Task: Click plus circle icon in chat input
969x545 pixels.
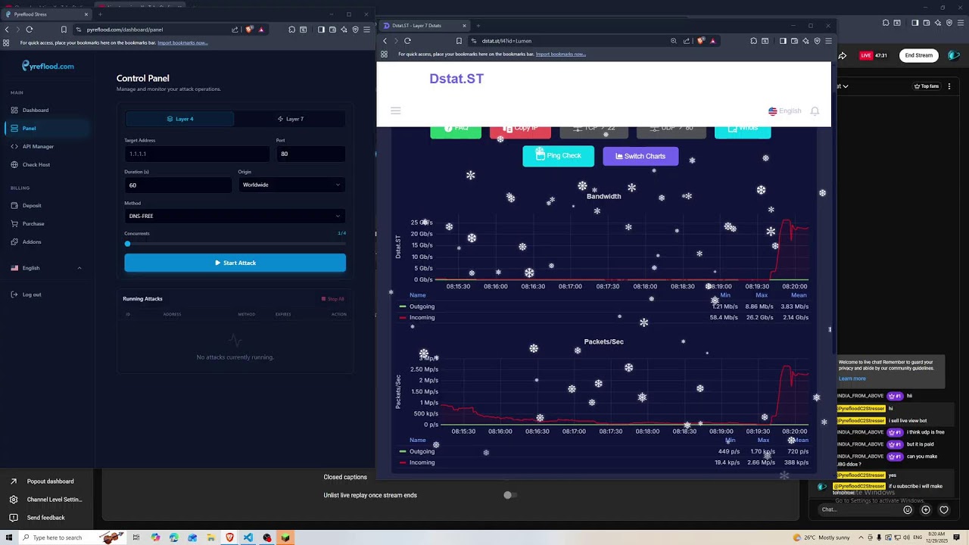Action: (x=925, y=509)
